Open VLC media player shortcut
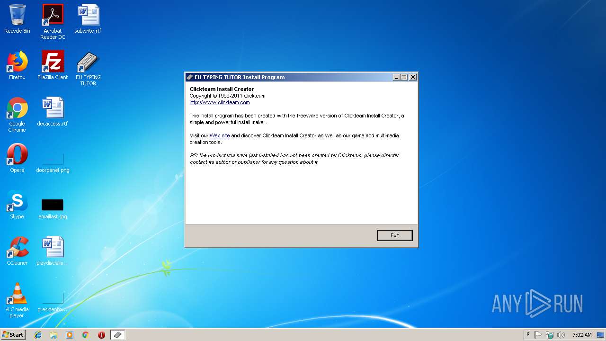 point(17,300)
